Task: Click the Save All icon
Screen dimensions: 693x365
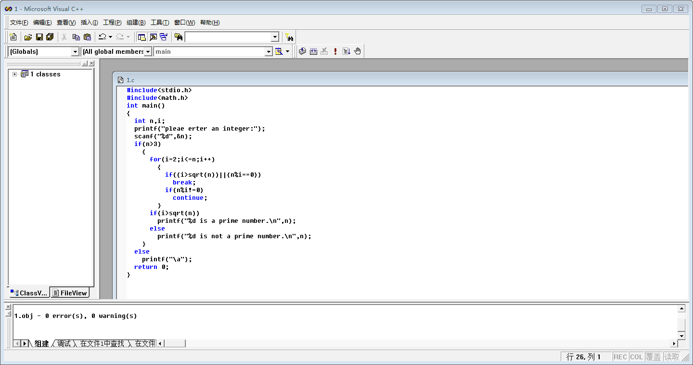Action: tap(50, 37)
